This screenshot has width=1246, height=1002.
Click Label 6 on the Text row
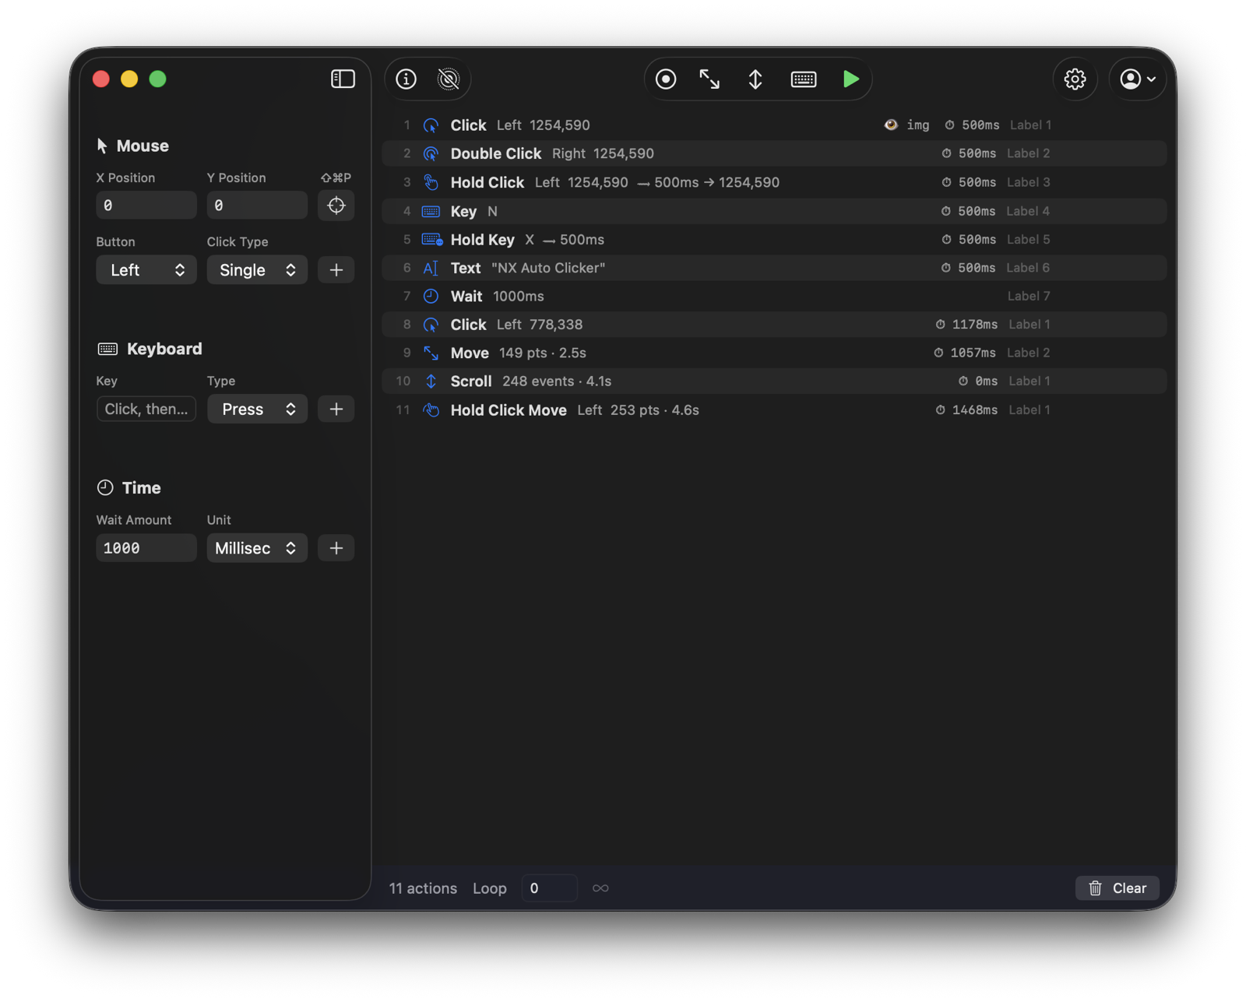click(x=1028, y=268)
